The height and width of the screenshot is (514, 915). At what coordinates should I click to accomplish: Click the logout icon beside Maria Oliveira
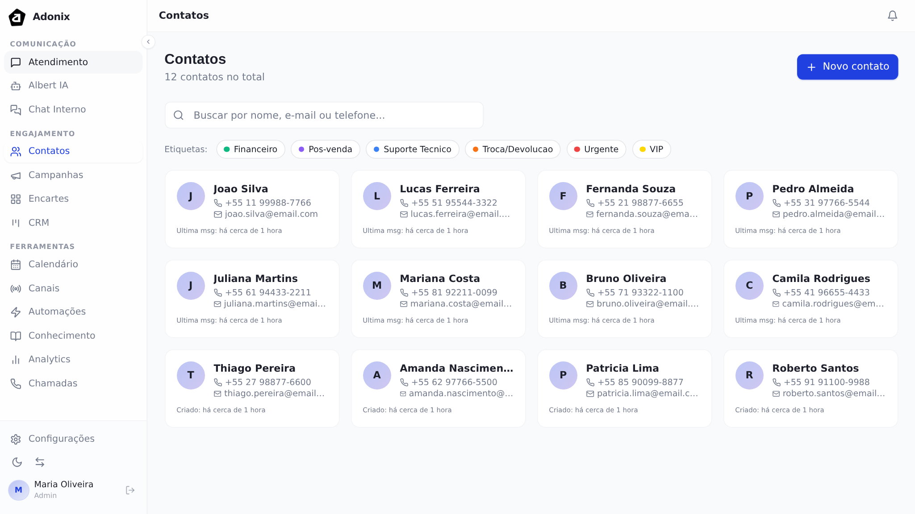130,490
